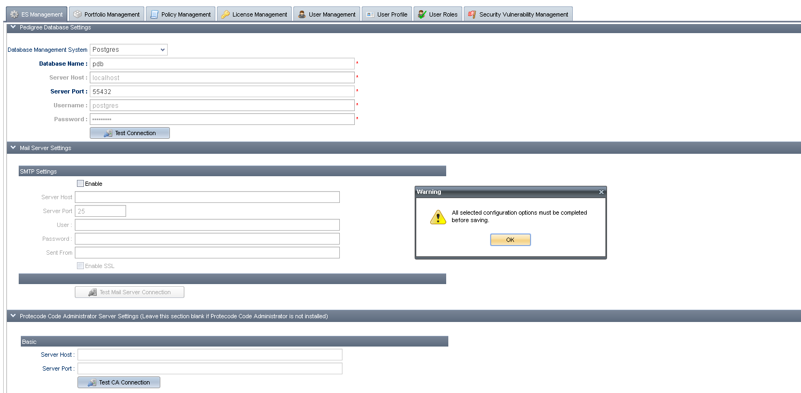
Task: Collapse the Pedigree Database Settings section
Action: (x=13, y=27)
